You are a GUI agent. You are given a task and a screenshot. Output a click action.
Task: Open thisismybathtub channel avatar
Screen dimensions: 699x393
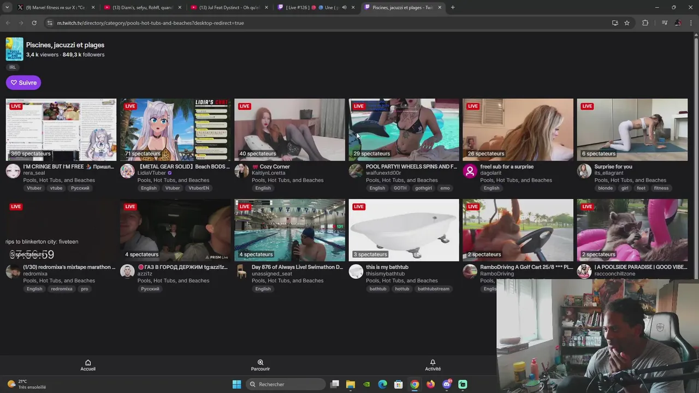(x=356, y=271)
